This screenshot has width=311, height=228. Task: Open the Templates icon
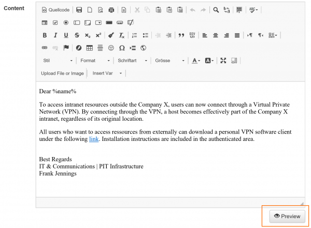(x=124, y=10)
